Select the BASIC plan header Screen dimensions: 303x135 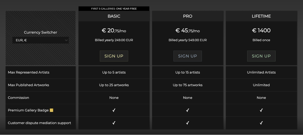pyautogui.click(x=114, y=16)
